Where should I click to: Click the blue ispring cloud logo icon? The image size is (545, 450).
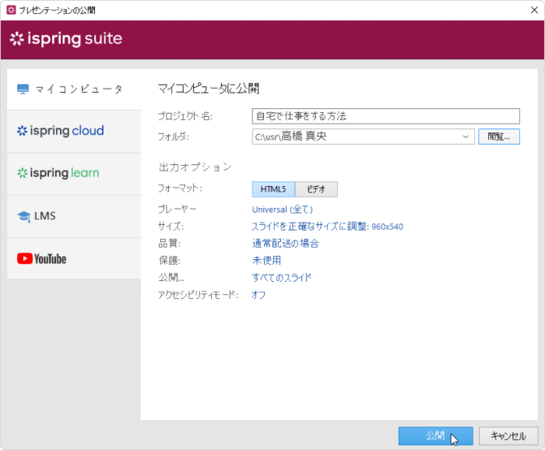pyautogui.click(x=22, y=131)
